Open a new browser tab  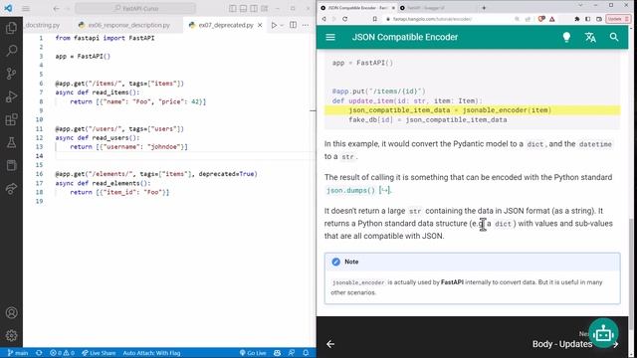point(484,8)
